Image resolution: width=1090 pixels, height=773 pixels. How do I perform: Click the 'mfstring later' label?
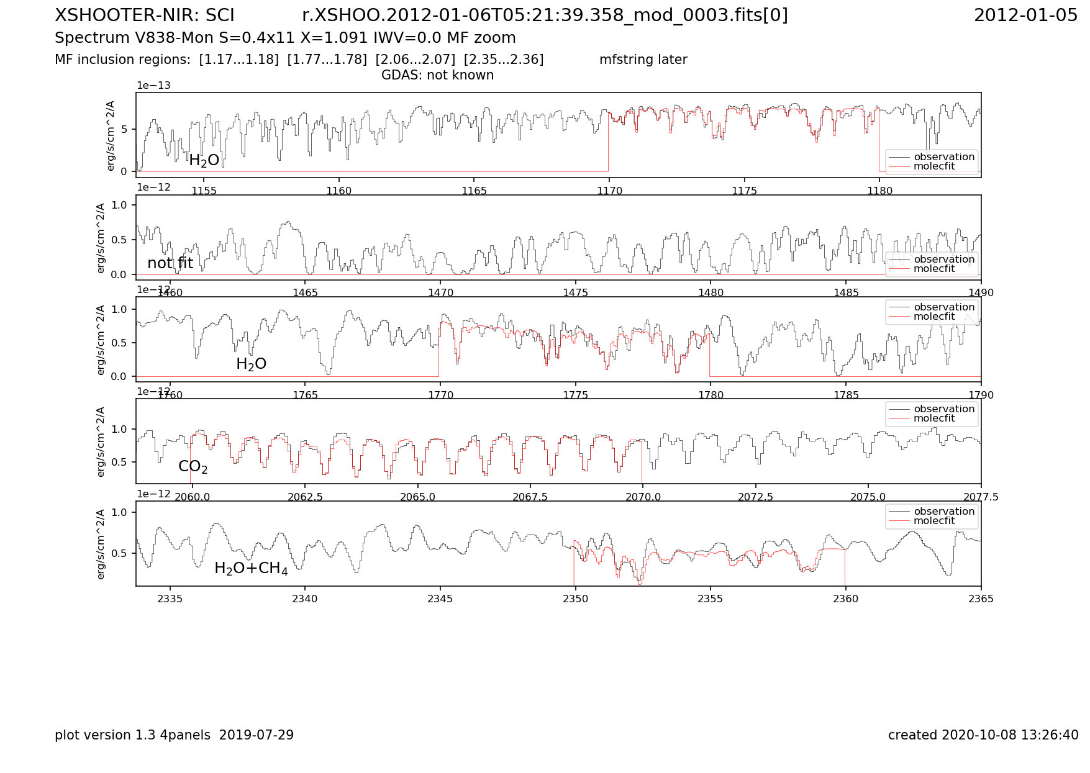[643, 60]
